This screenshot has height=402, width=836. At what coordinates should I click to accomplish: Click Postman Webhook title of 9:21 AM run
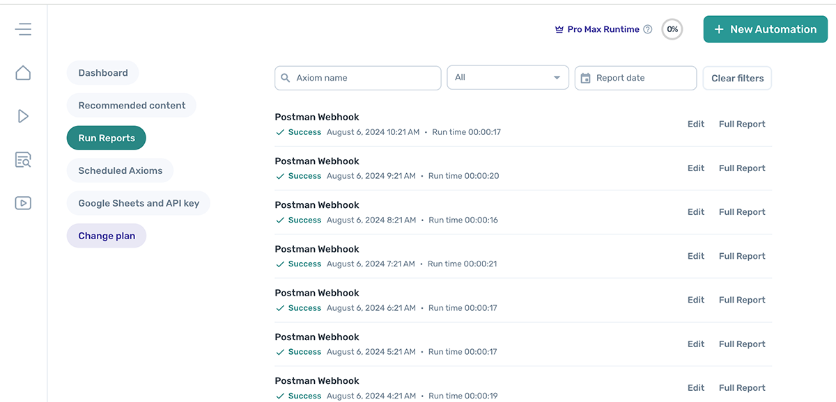click(x=317, y=161)
